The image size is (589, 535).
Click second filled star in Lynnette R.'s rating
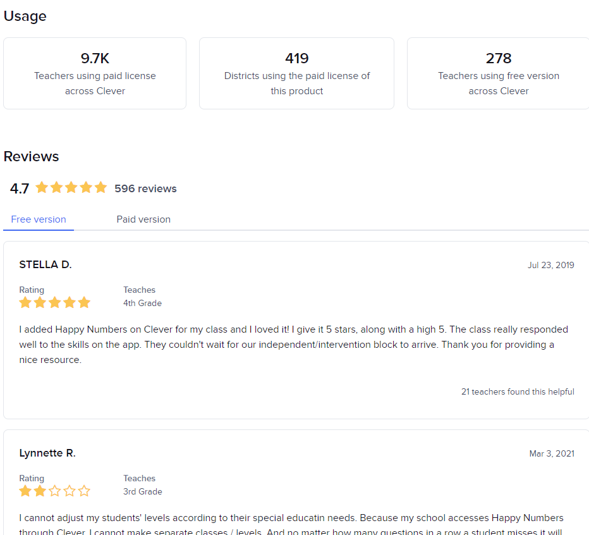pos(40,491)
